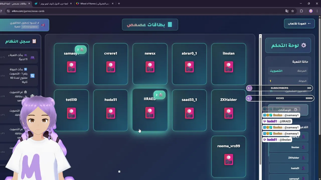Image resolution: width=321 pixels, height=180 pixels.
Task: Click the megaphone icon in the banner
Action: point(43,25)
